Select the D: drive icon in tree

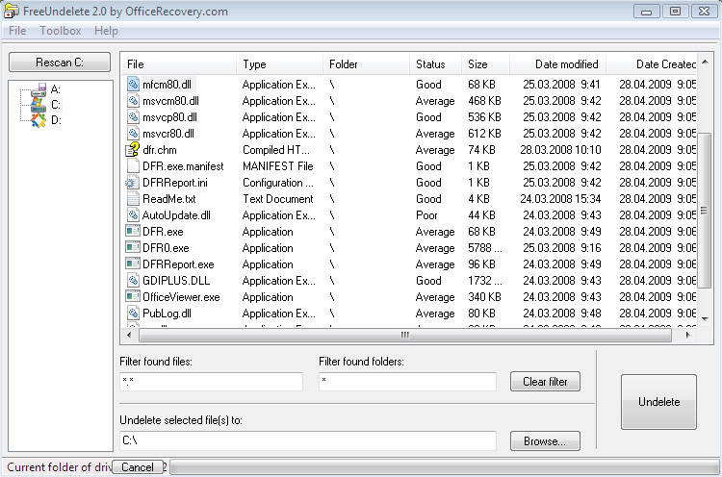(x=39, y=120)
